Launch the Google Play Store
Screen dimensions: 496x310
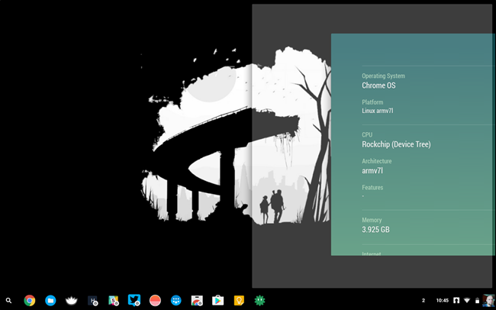point(217,300)
